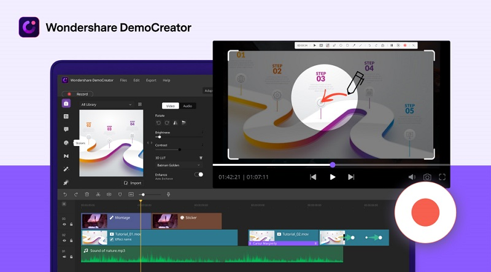Viewport: 491px width, 272px height.
Task: Open the Help menu
Action: point(166,80)
